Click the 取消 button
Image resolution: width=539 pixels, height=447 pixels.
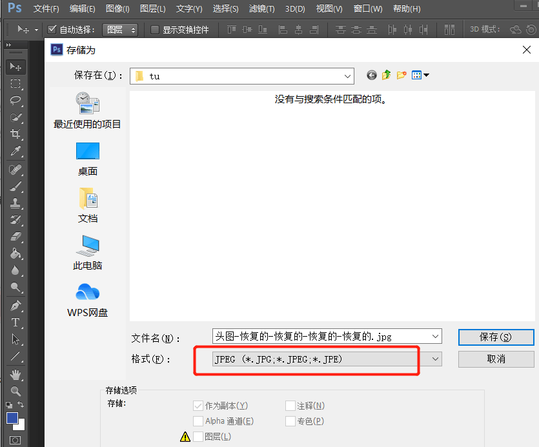[x=496, y=359]
